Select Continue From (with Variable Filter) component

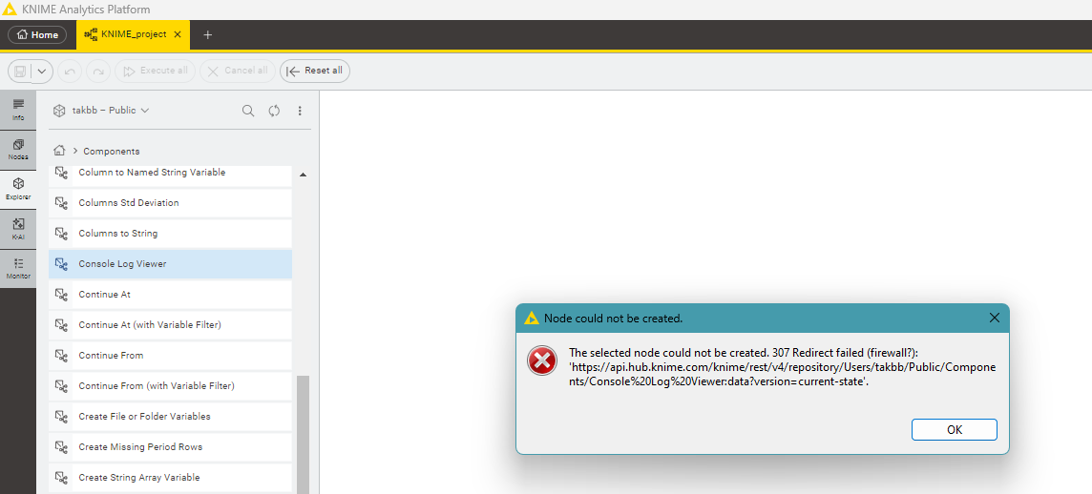pyautogui.click(x=171, y=386)
